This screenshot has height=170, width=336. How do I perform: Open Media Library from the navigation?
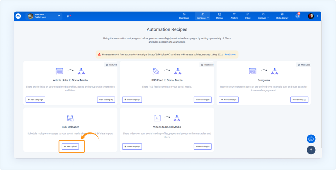[x=282, y=16]
